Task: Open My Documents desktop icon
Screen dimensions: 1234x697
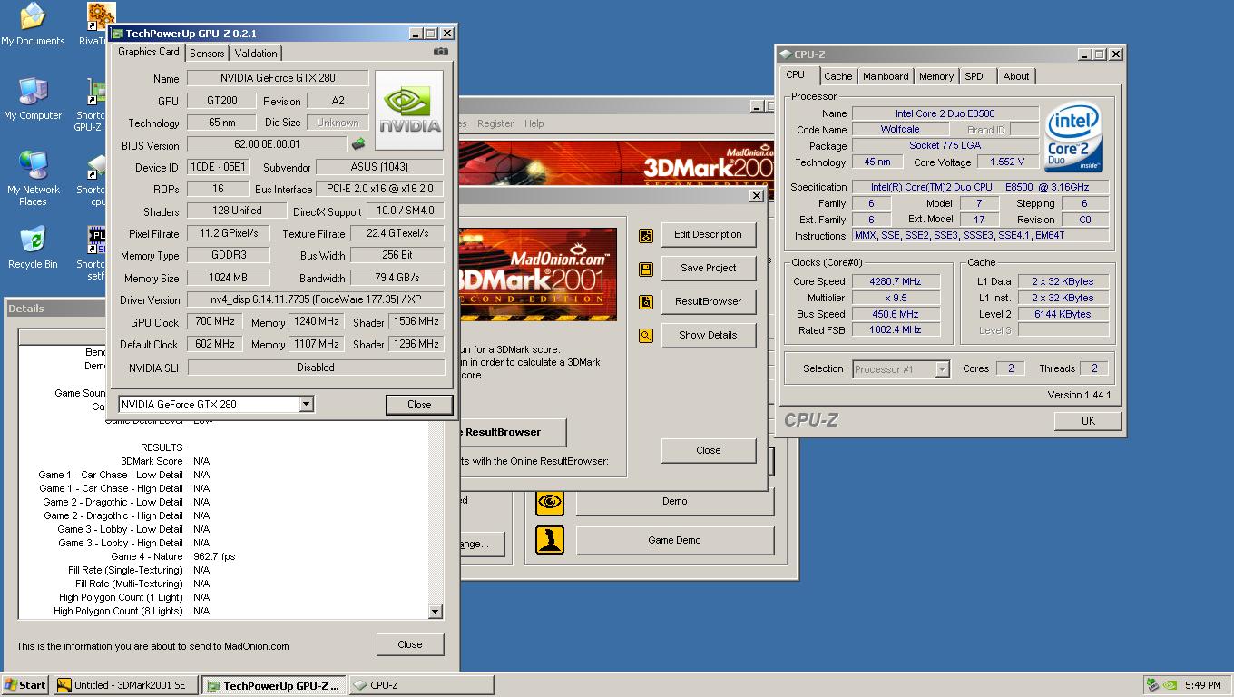Action: (33, 25)
